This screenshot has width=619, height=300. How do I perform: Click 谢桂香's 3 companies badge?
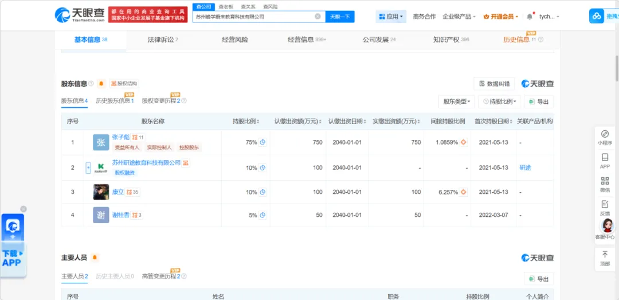[137, 215]
